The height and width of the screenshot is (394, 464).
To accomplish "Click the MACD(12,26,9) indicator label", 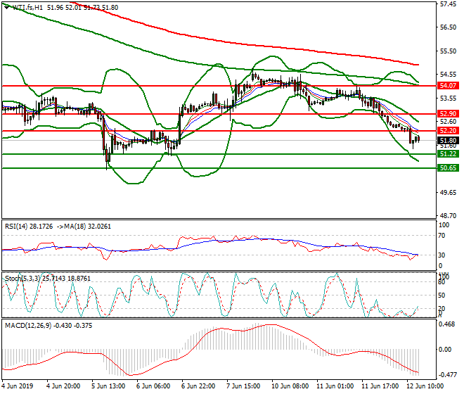I will tap(28, 326).
